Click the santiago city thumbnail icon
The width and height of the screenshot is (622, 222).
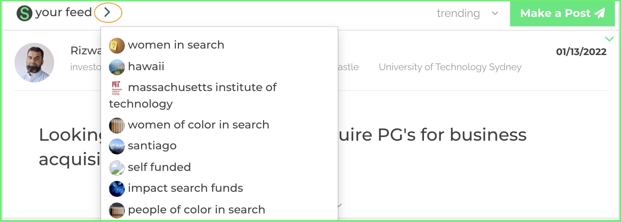tap(117, 146)
